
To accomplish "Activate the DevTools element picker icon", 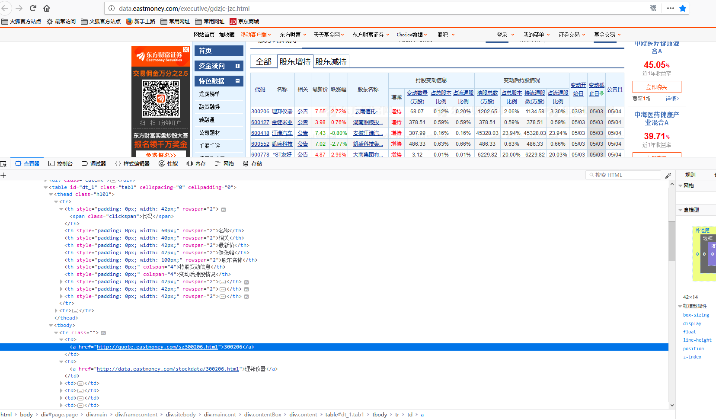I will click(3, 164).
